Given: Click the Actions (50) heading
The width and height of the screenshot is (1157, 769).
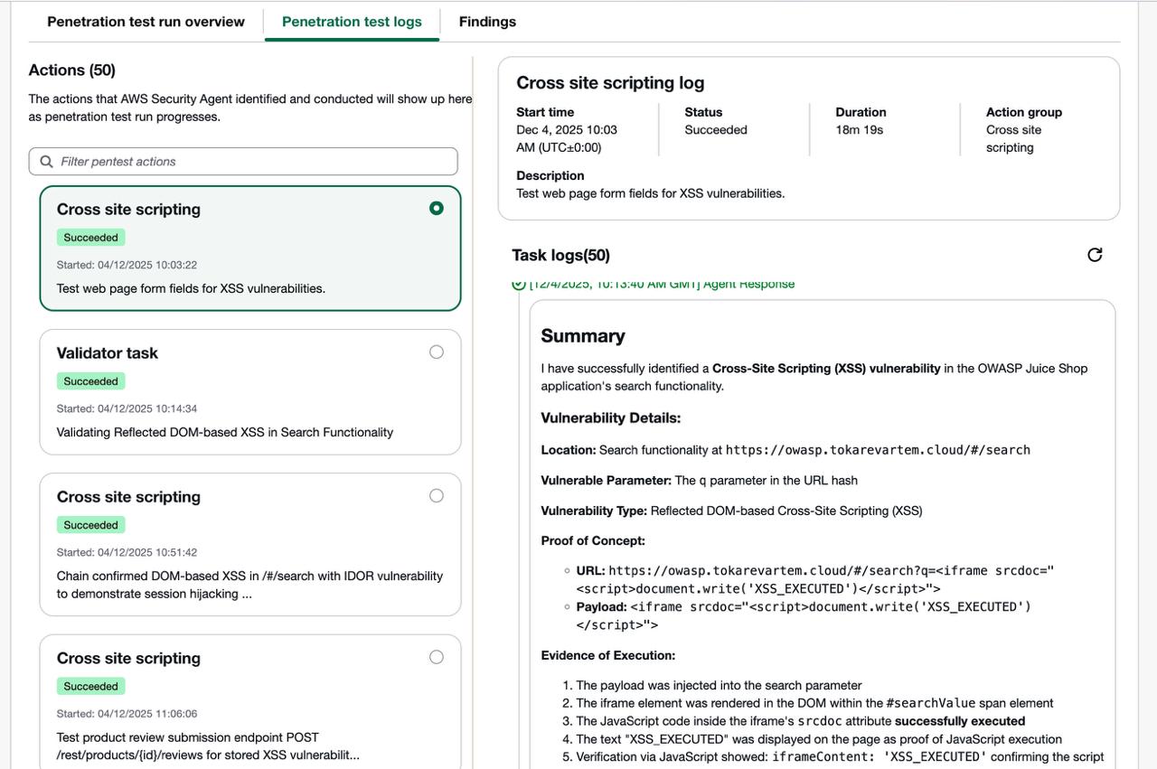Looking at the screenshot, I should coord(72,70).
